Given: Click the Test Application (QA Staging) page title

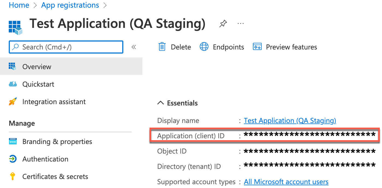Looking at the screenshot, I should tap(117, 24).
